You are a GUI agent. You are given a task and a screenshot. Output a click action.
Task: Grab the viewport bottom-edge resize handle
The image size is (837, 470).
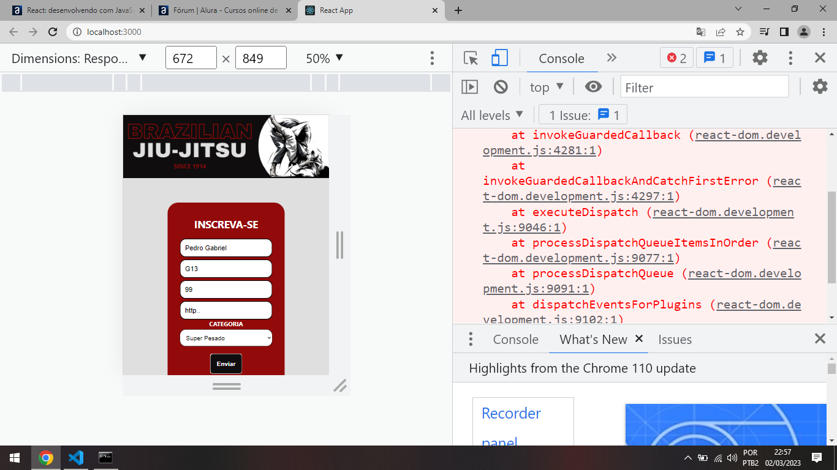coord(226,386)
